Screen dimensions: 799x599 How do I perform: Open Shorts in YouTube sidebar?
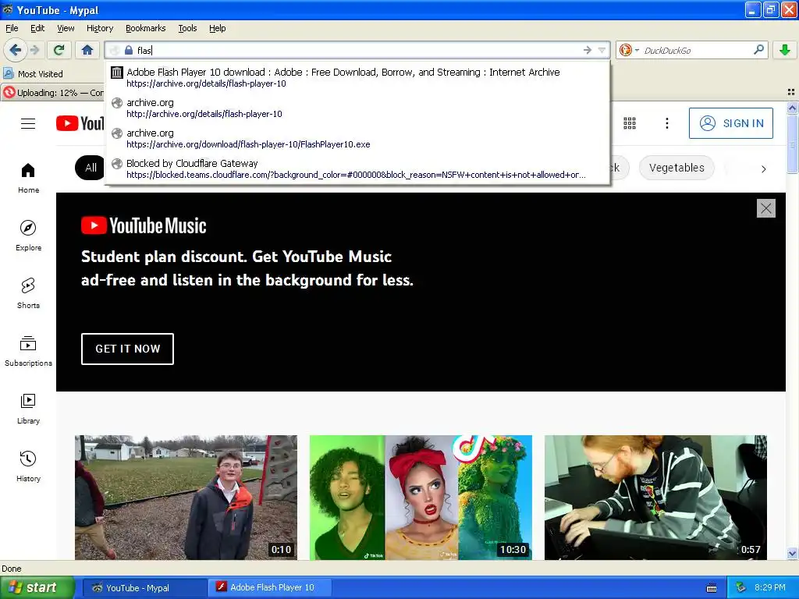click(28, 293)
